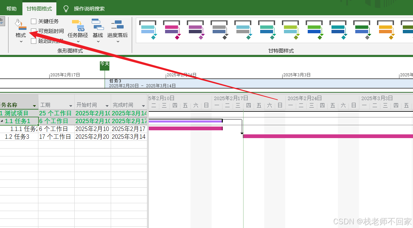Expand the 基线 dropdown arrow
The width and height of the screenshot is (413, 228).
98,41
